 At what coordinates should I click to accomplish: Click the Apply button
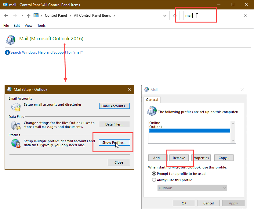tap(234, 203)
